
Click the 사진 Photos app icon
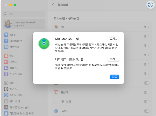click(56, 27)
